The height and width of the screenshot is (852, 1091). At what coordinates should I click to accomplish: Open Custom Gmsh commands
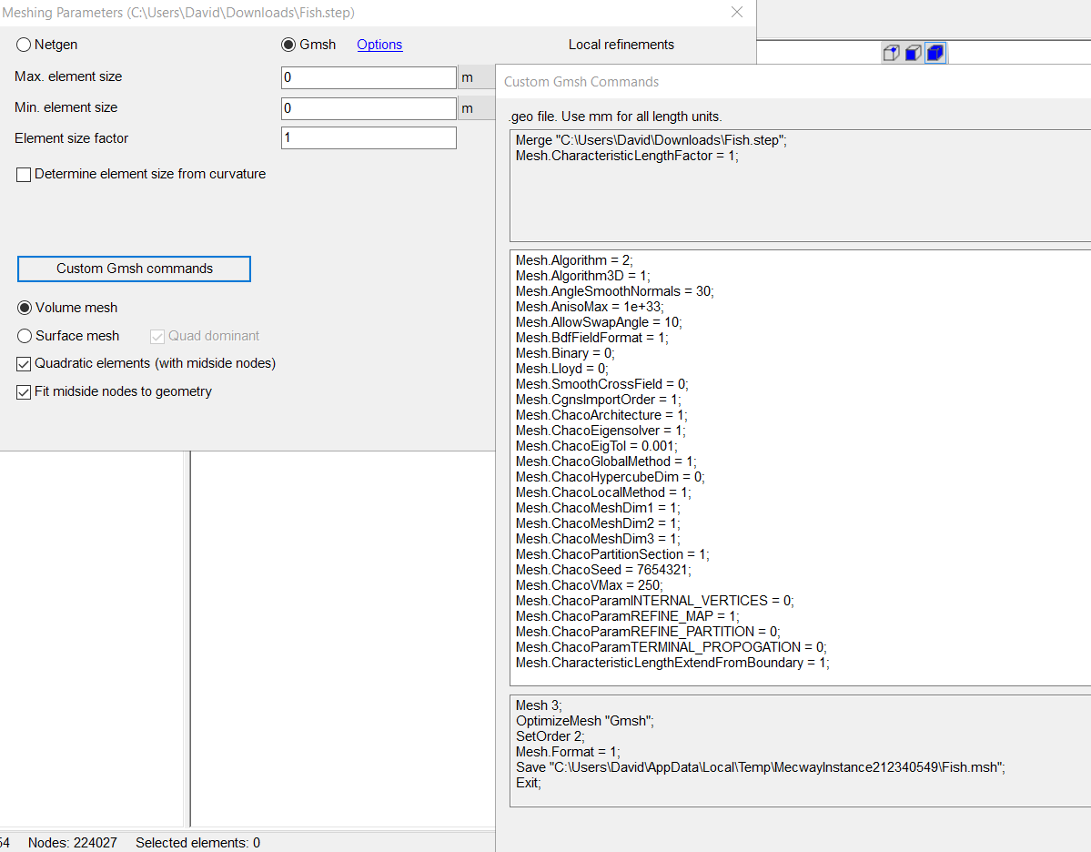pos(135,269)
